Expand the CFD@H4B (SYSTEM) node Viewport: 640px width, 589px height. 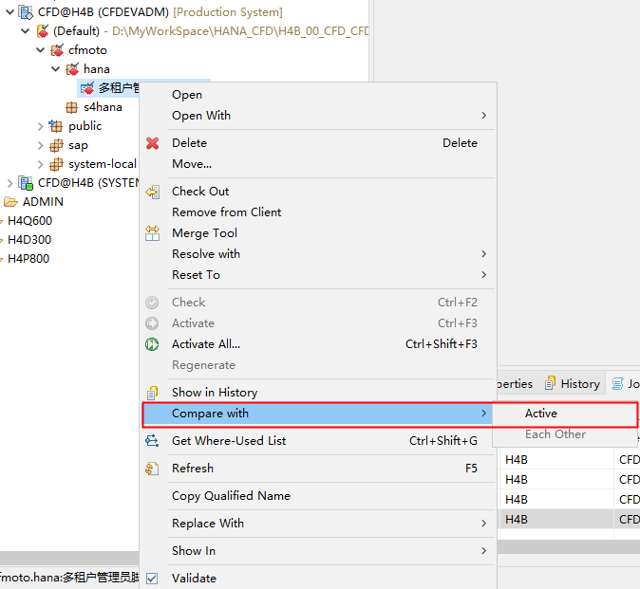9,183
